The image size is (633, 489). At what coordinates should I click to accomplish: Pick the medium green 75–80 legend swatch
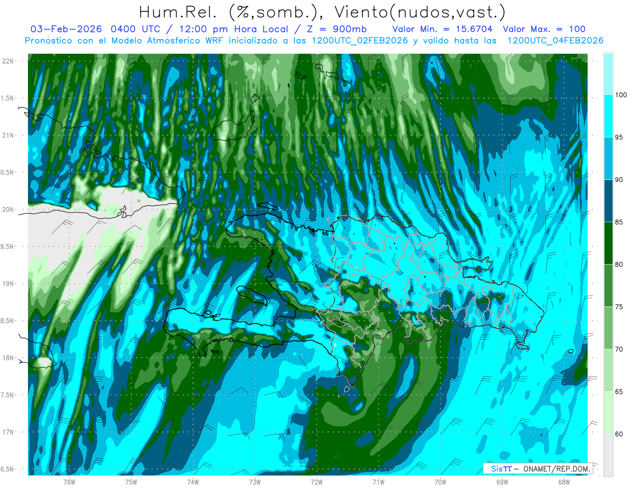click(x=608, y=285)
